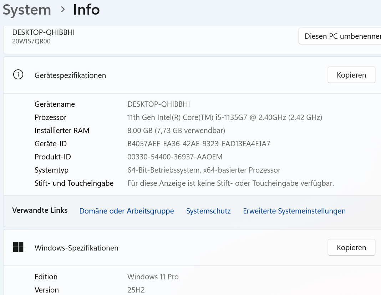Select the Stift- und Toucheingabe value text
The image size is (381, 295).
(230, 183)
